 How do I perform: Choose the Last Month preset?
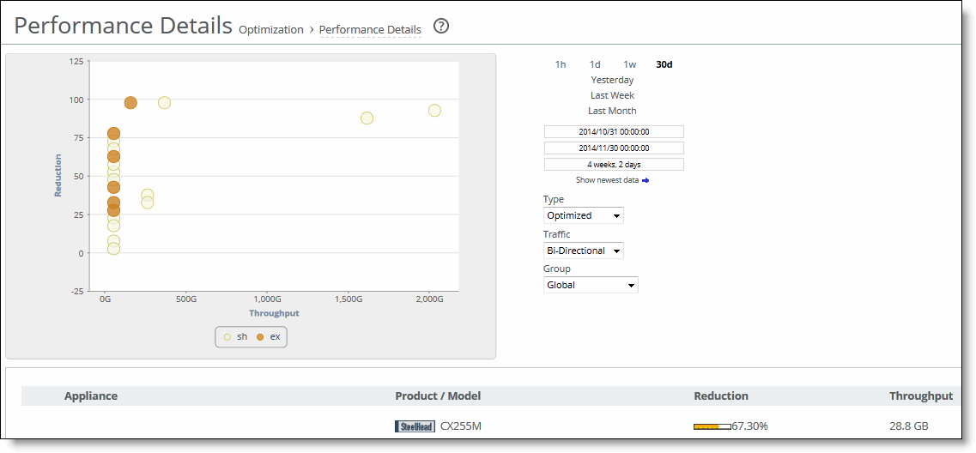[612, 111]
